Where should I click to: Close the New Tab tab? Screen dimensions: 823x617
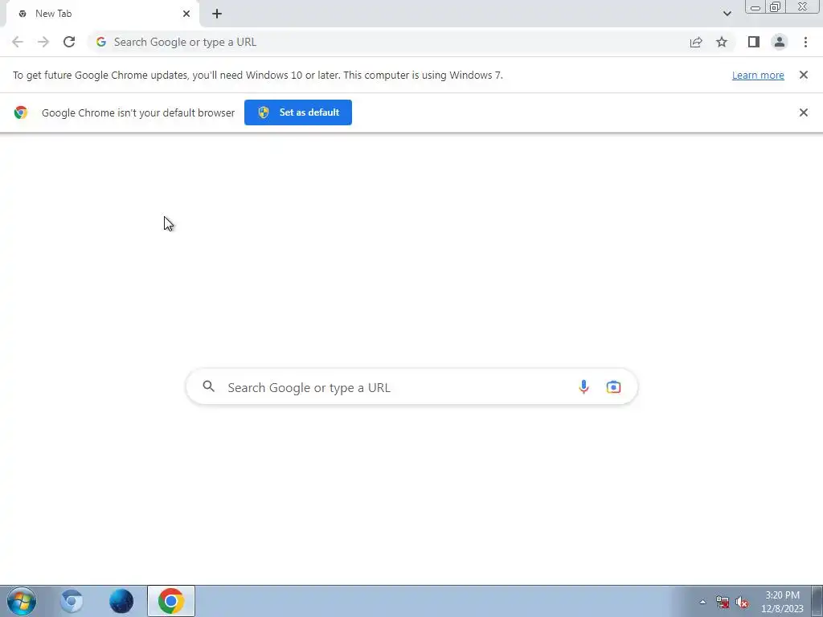tap(186, 14)
